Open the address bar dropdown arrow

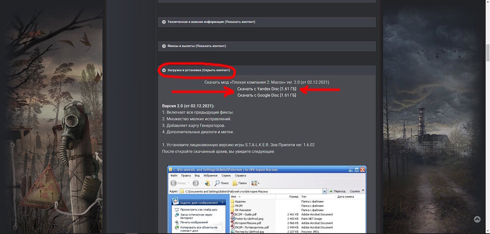324,191
